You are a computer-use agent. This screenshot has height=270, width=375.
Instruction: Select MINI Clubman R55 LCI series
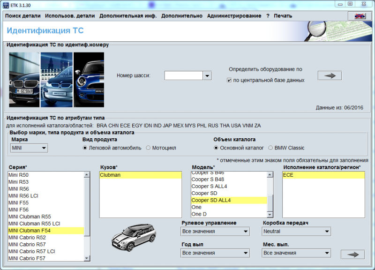pyautogui.click(x=46, y=224)
